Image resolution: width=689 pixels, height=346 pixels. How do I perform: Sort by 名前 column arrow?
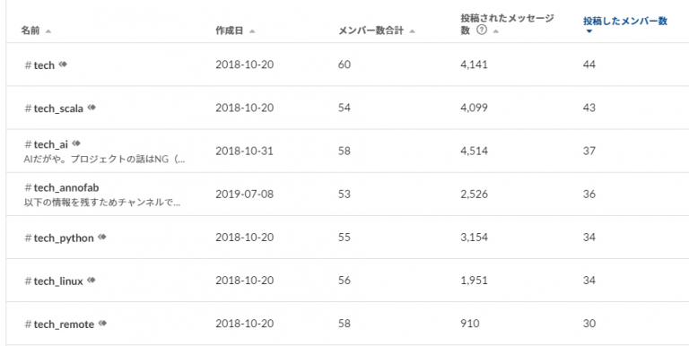pyautogui.click(x=48, y=31)
